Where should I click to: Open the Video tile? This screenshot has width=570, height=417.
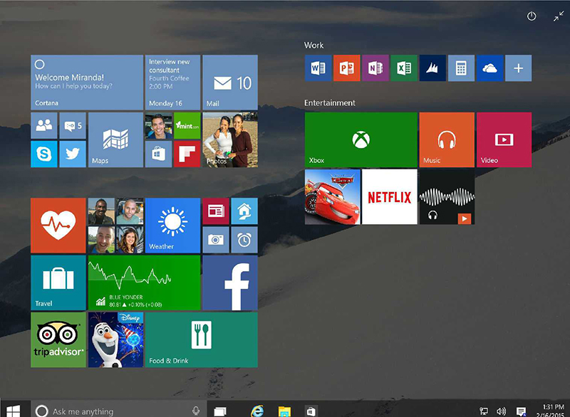504,139
